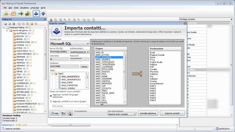Select AN01_EMAIL in the Origine list
Viewport: 235px width, 132px height.
(101, 103)
